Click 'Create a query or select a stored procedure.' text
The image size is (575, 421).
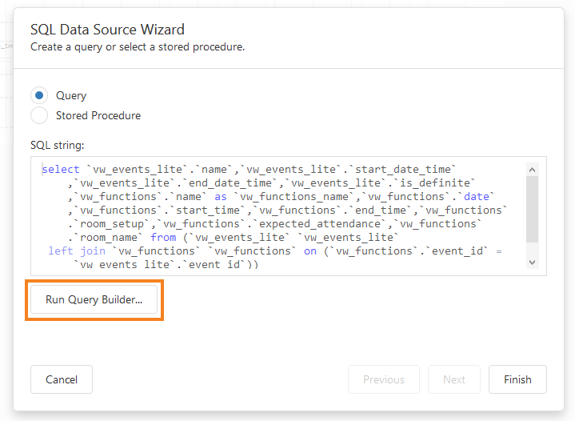click(138, 47)
